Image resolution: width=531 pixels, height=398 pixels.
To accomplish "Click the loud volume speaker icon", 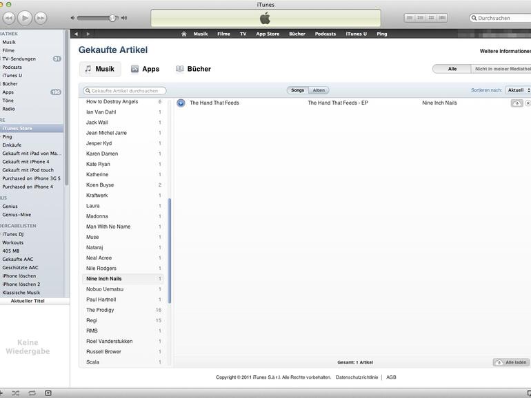I will 124,18.
